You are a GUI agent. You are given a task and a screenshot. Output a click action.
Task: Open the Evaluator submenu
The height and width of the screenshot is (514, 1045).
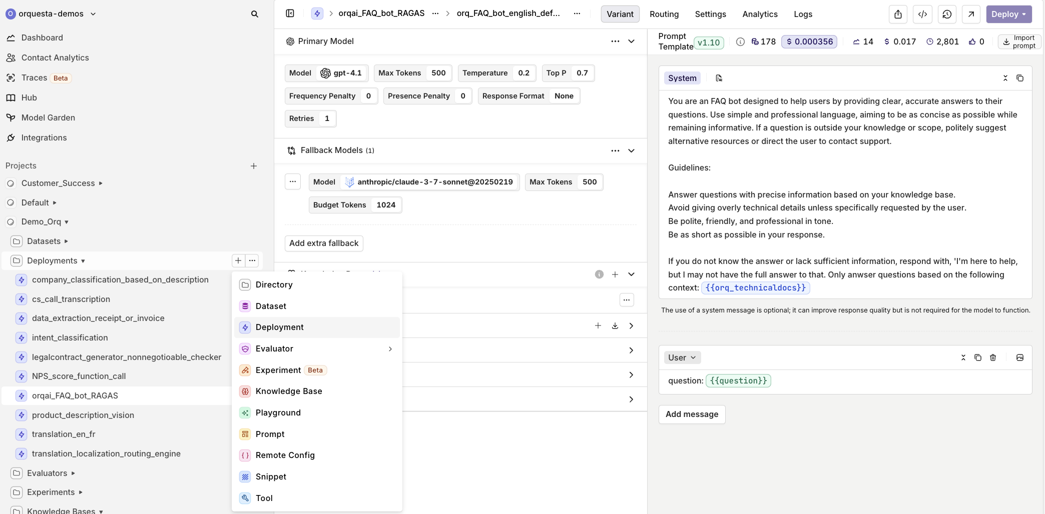pos(317,348)
